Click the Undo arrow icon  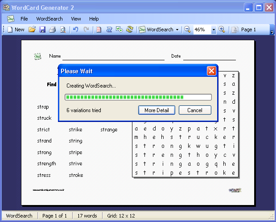75,29
